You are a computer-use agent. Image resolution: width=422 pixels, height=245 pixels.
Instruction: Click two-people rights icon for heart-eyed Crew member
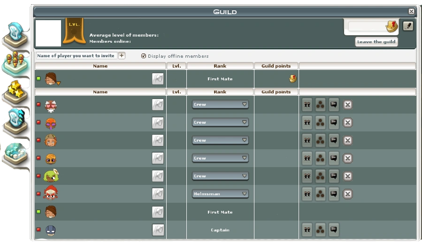coord(307,105)
